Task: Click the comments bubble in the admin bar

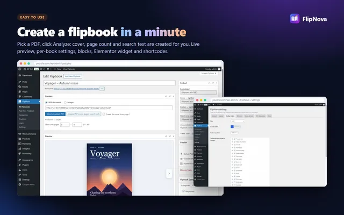Action: click(x=49, y=69)
